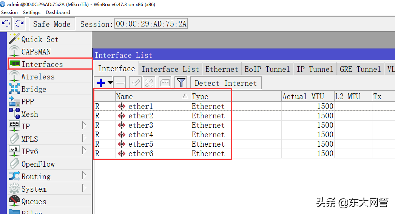The image size is (395, 214).
Task: Open the IPv6 sidebar icon
Action: click(x=14, y=151)
